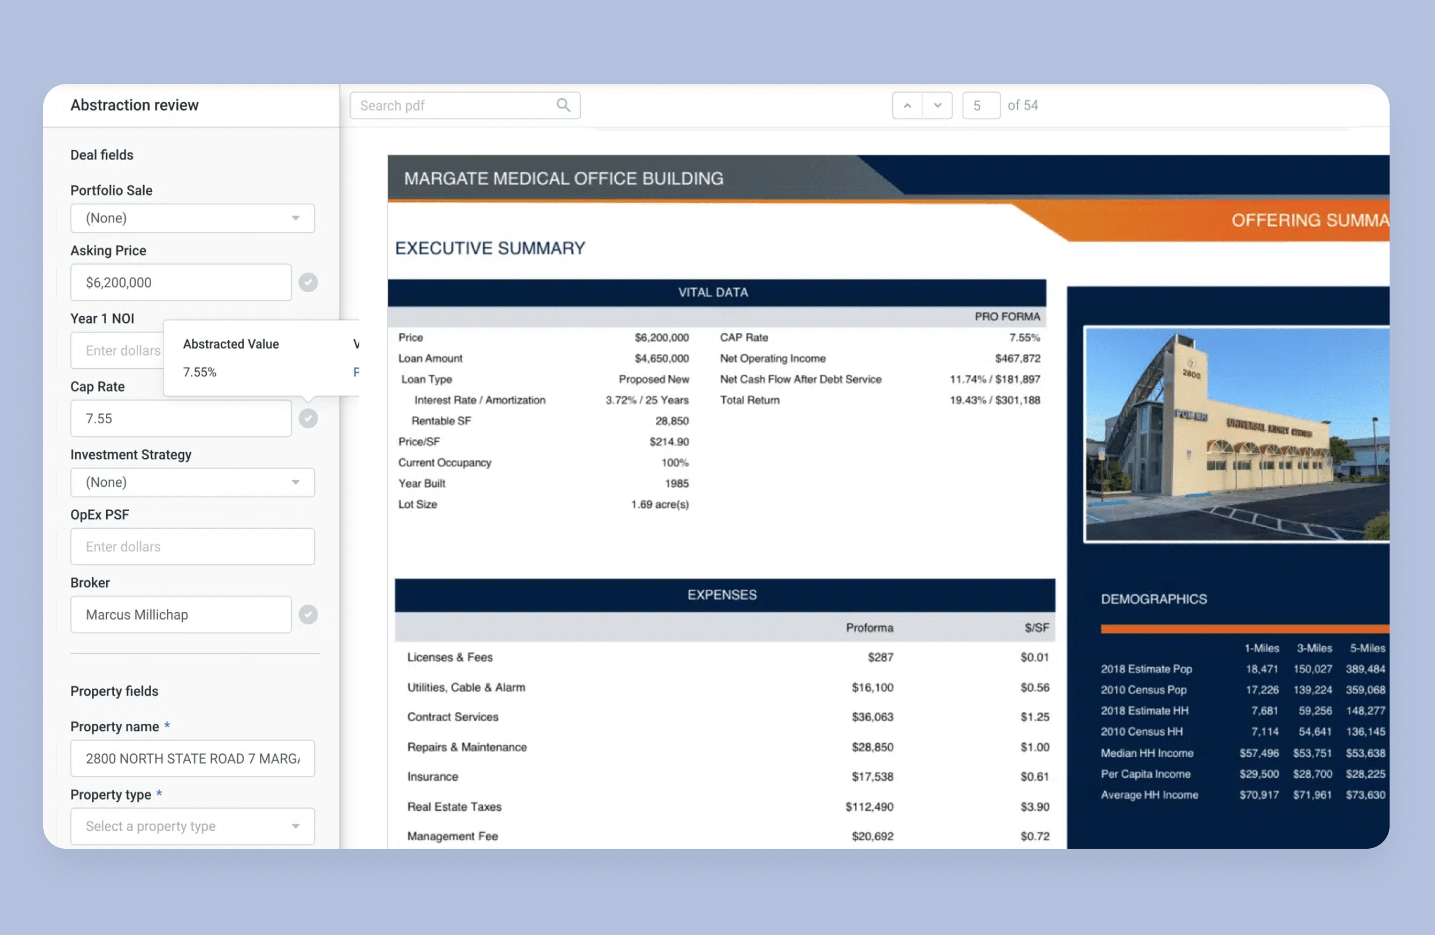
Task: Click the Year 1 NOI dollars field
Action: (118, 350)
